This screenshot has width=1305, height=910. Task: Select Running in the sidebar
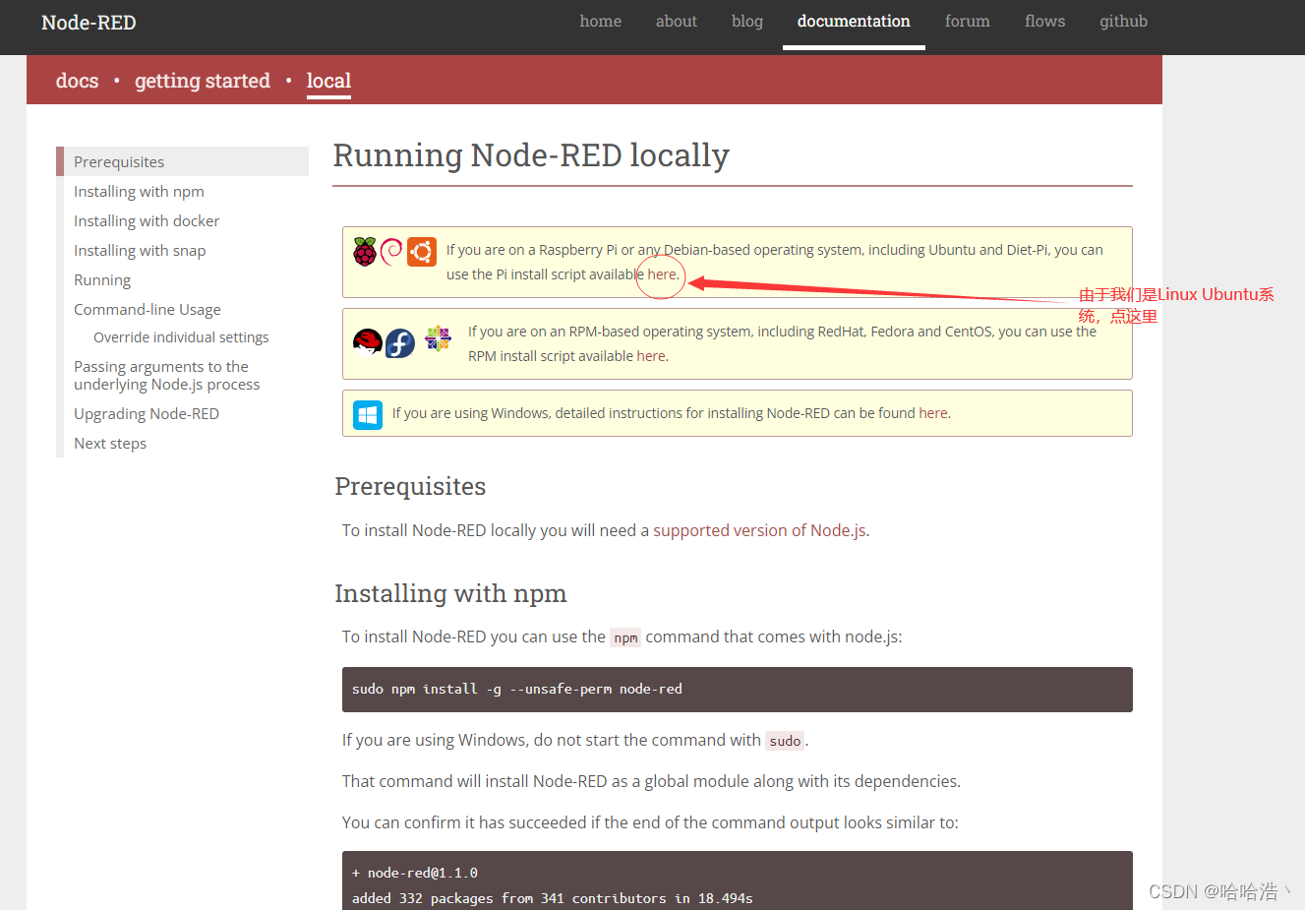(x=102, y=280)
